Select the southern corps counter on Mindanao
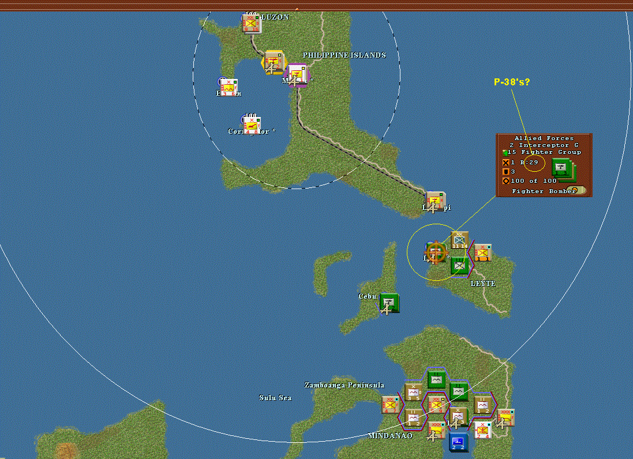The height and width of the screenshot is (459, 633). tap(436, 430)
